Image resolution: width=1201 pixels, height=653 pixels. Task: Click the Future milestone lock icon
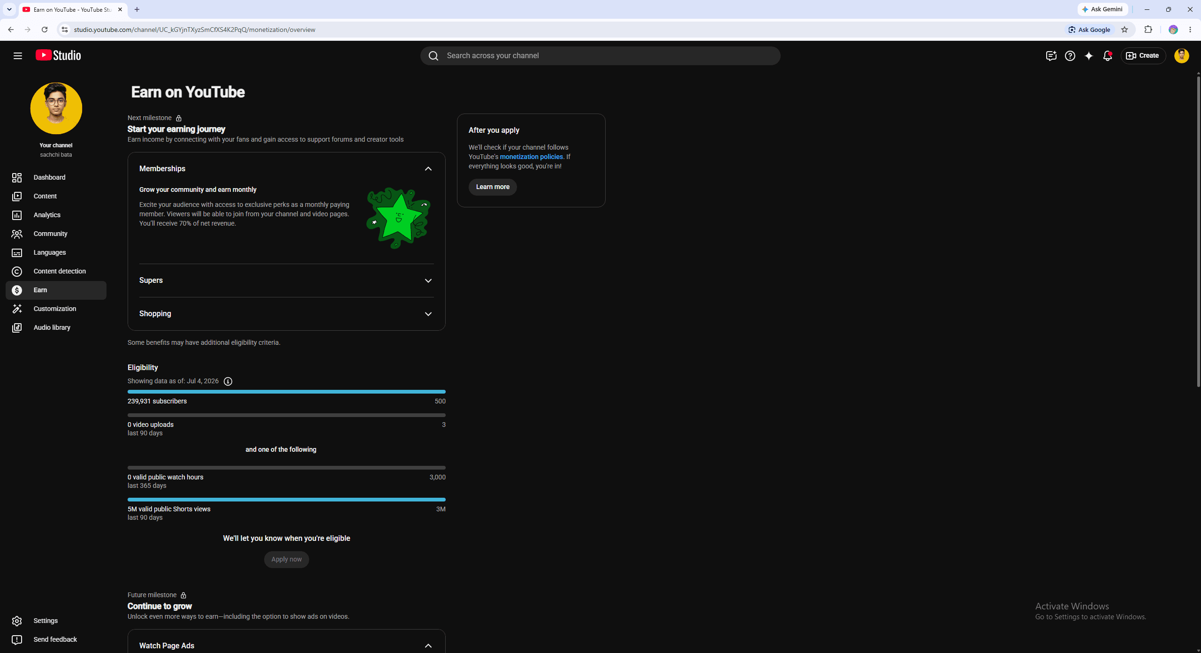[x=183, y=595]
